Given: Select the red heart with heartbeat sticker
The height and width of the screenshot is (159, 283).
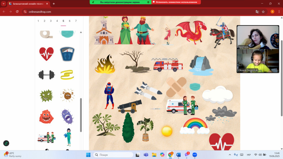Looking at the screenshot, I should pos(47,54).
